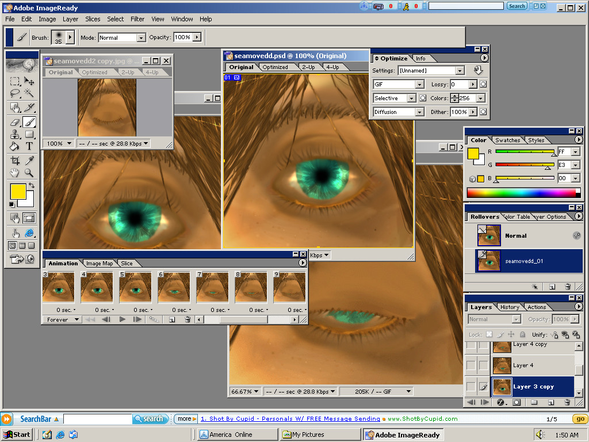Viewport: 589px width, 442px height.
Task: Select the Lasso tool
Action: 14,93
